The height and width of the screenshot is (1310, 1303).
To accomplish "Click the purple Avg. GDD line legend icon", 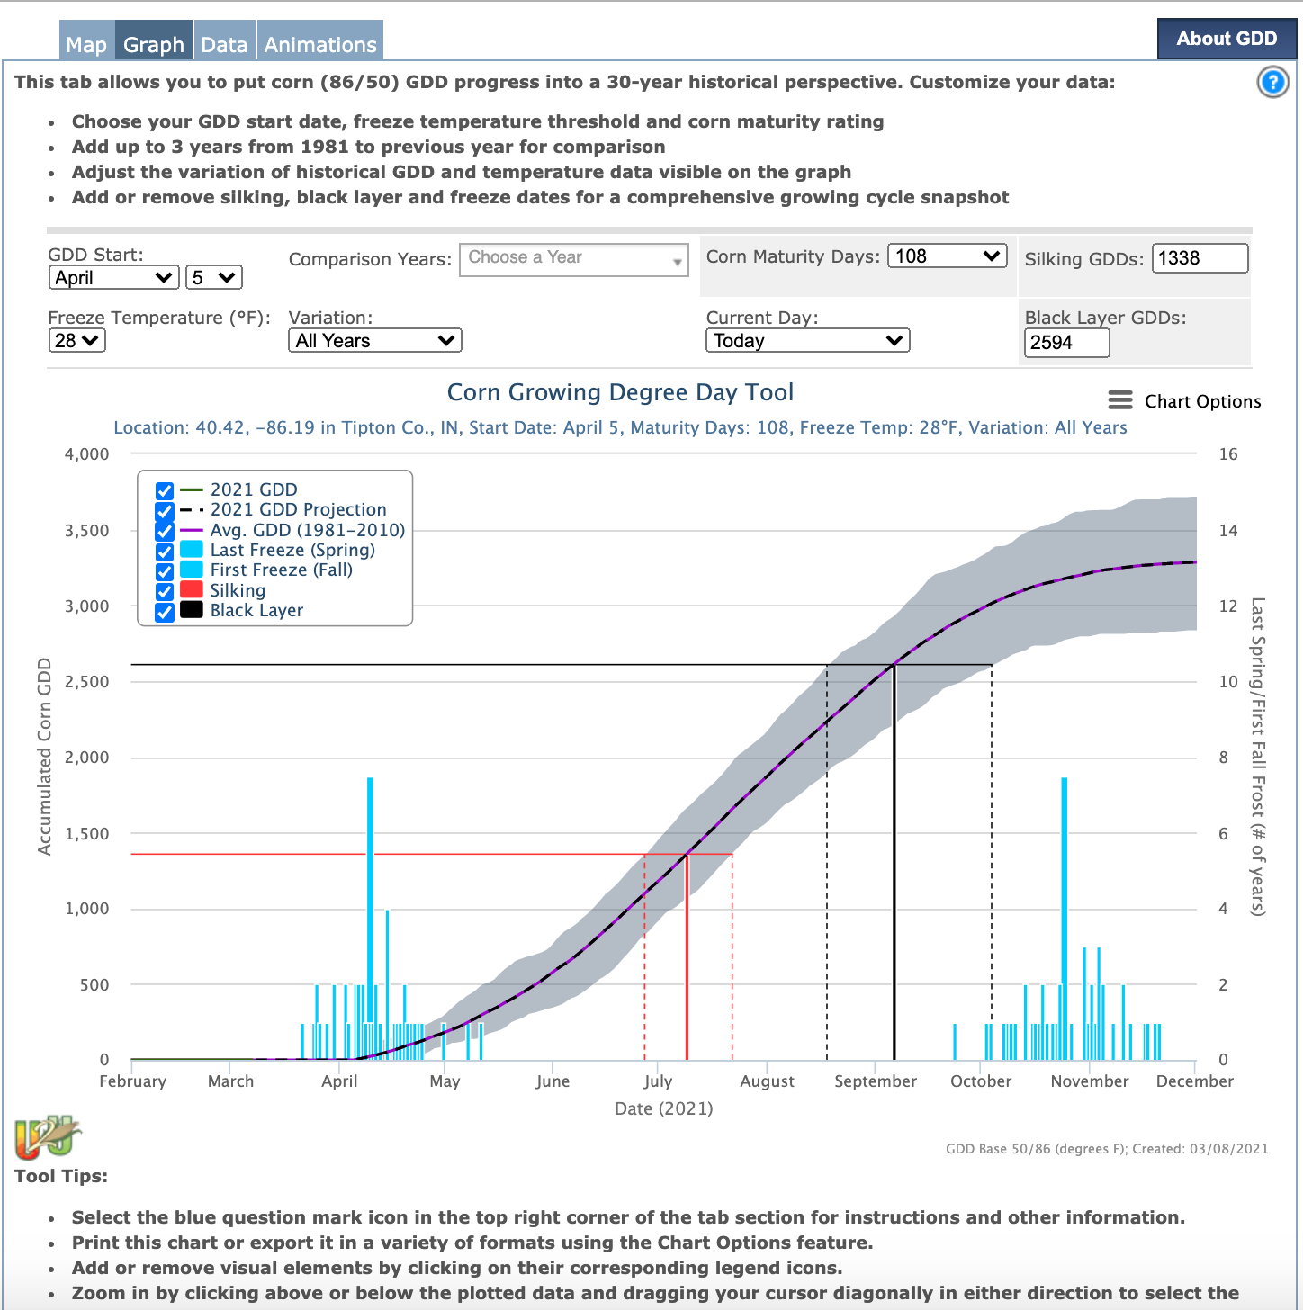I will click(x=191, y=530).
